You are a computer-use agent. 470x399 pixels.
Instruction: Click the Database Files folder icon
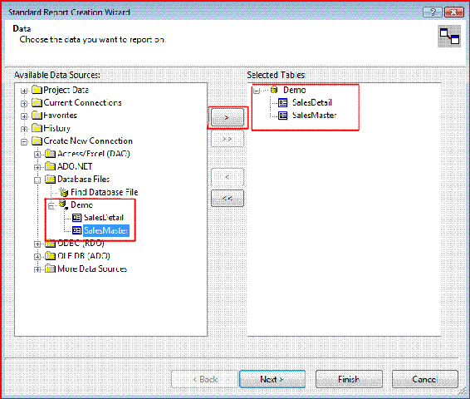pyautogui.click(x=50, y=179)
